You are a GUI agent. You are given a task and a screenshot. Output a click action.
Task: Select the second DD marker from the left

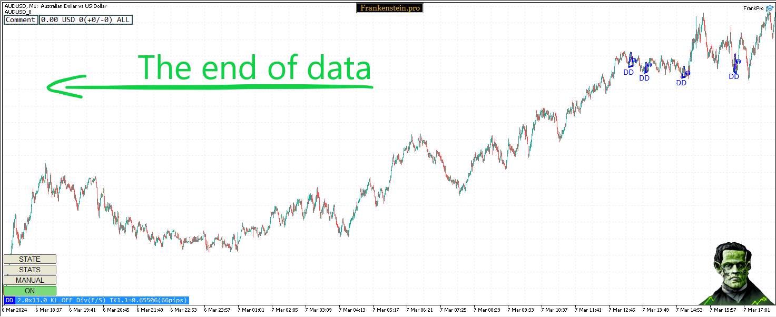coord(644,78)
